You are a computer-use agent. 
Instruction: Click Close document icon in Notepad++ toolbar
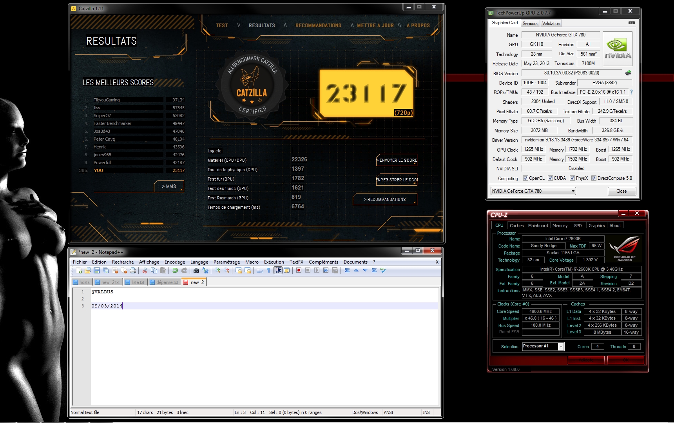point(115,270)
